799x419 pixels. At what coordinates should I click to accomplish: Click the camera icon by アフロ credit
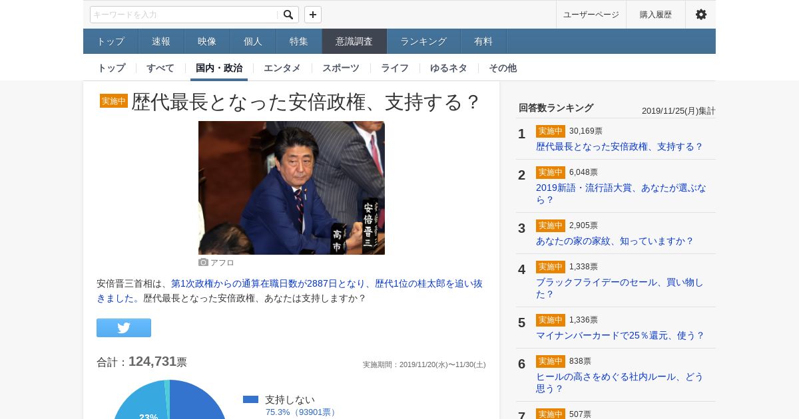pyautogui.click(x=203, y=263)
